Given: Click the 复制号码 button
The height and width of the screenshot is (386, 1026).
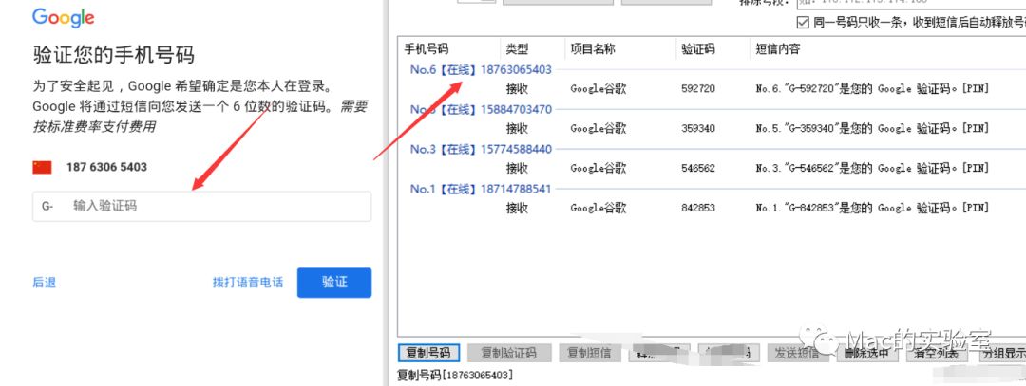Looking at the screenshot, I should coord(428,354).
